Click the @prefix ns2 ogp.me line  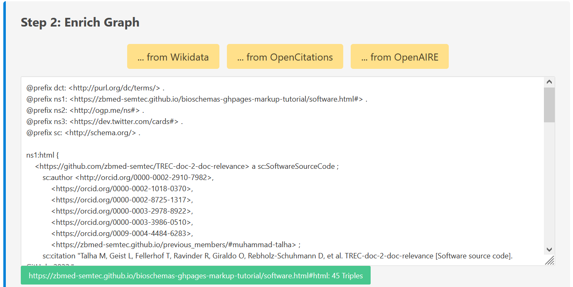pos(85,110)
